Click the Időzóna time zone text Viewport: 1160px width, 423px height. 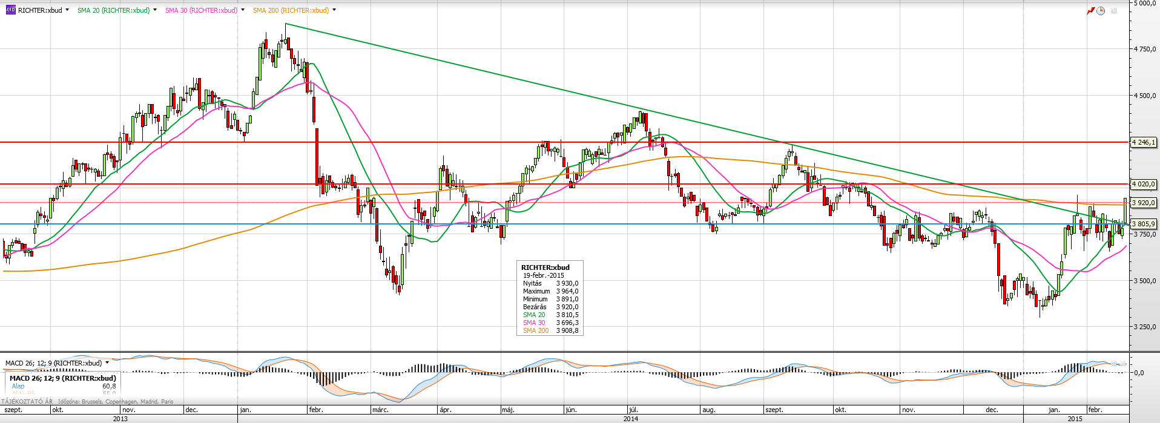coord(116,401)
